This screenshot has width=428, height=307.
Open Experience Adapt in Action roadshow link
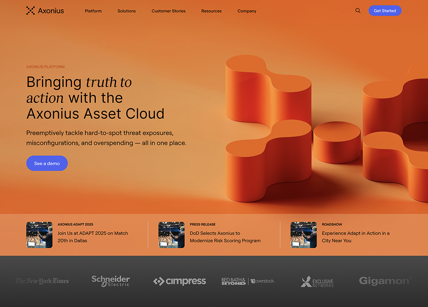[x=355, y=237]
